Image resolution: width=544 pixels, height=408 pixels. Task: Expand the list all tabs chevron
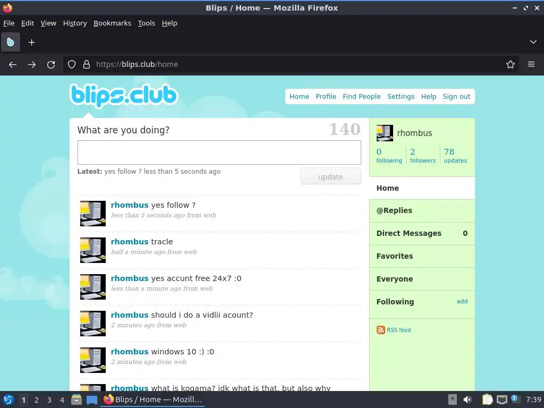coord(533,42)
